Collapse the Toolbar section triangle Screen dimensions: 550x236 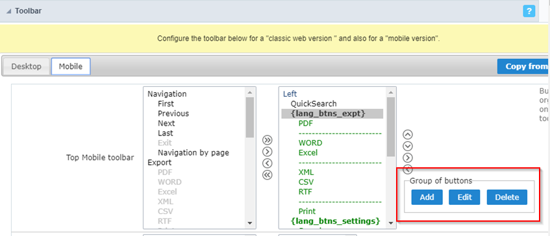(x=9, y=11)
